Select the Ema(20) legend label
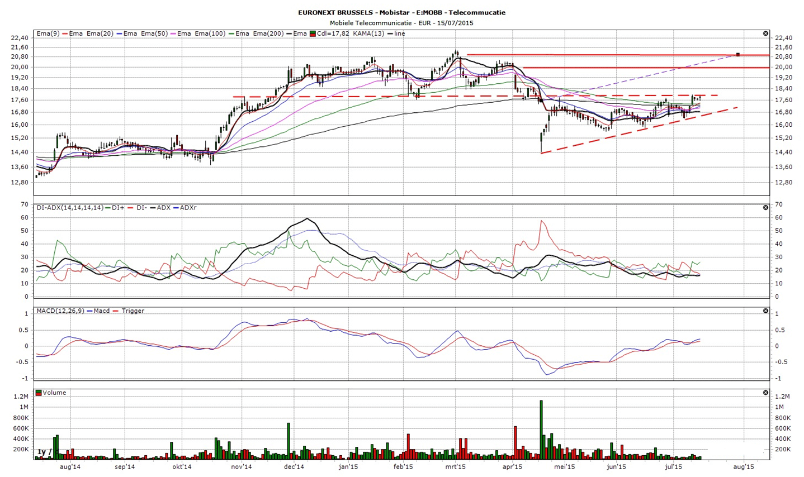Viewport: 804px width, 477px height. click(x=100, y=34)
